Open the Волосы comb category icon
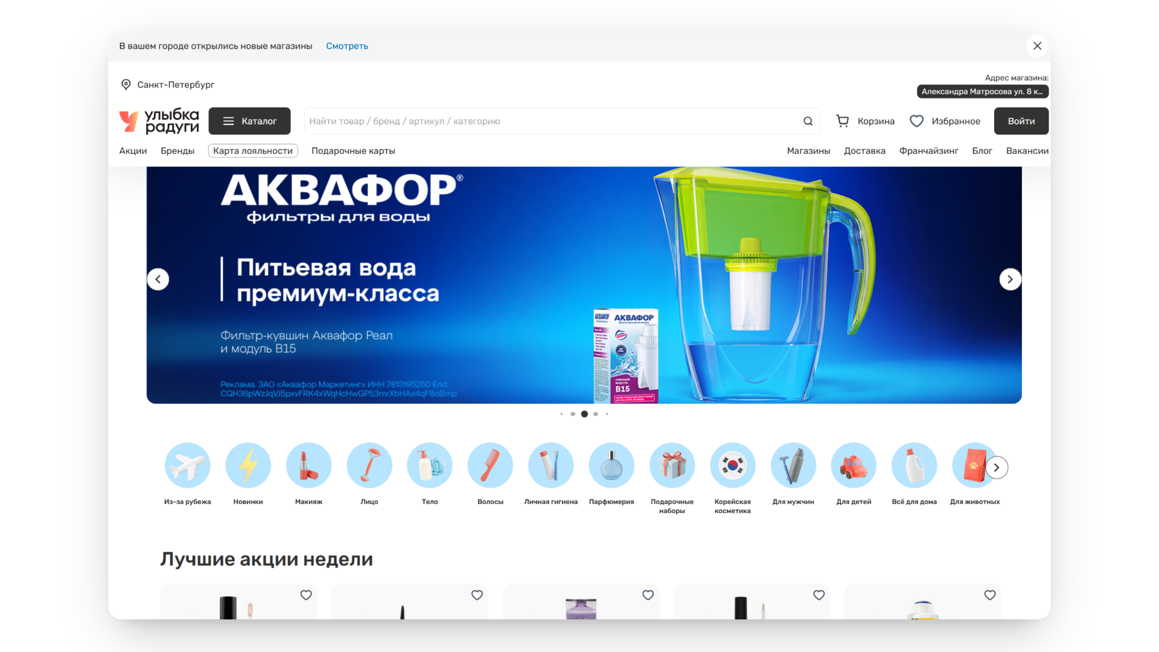The width and height of the screenshot is (1159, 652). (x=490, y=465)
